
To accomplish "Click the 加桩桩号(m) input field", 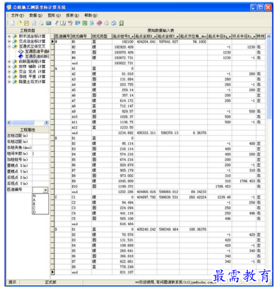I will pyautogui.click(x=40, y=160).
